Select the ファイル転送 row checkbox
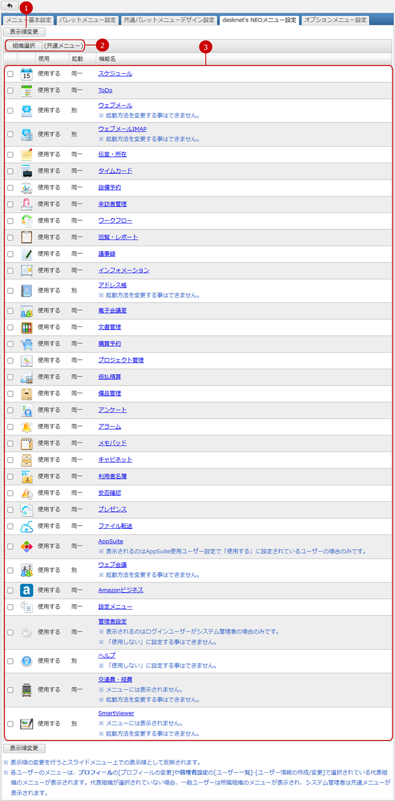The width and height of the screenshot is (395, 801). click(10, 527)
